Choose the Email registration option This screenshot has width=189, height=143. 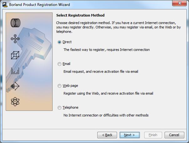coord(59,64)
